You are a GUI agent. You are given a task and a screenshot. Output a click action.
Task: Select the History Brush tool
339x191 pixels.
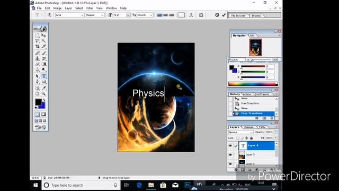(43, 58)
